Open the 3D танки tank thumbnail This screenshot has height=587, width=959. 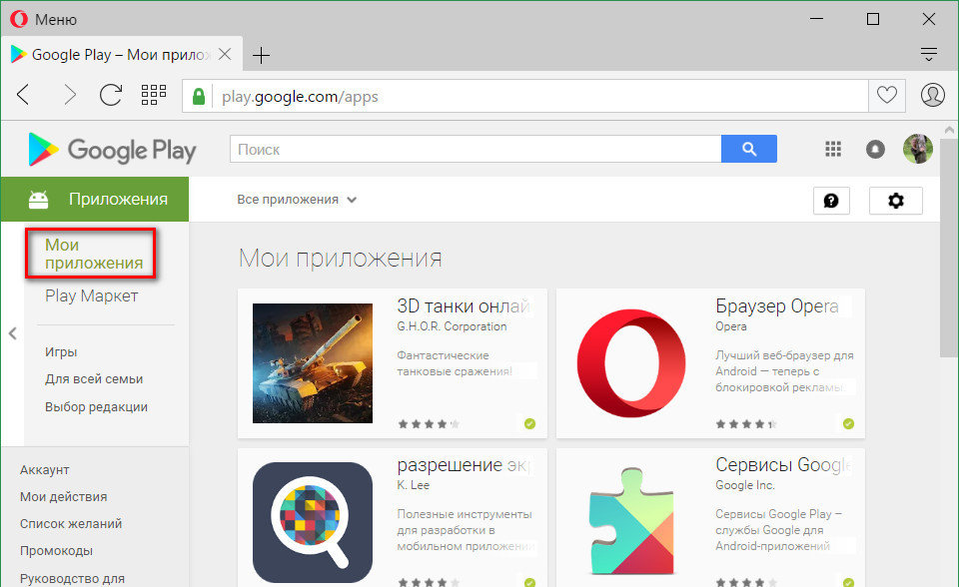313,363
